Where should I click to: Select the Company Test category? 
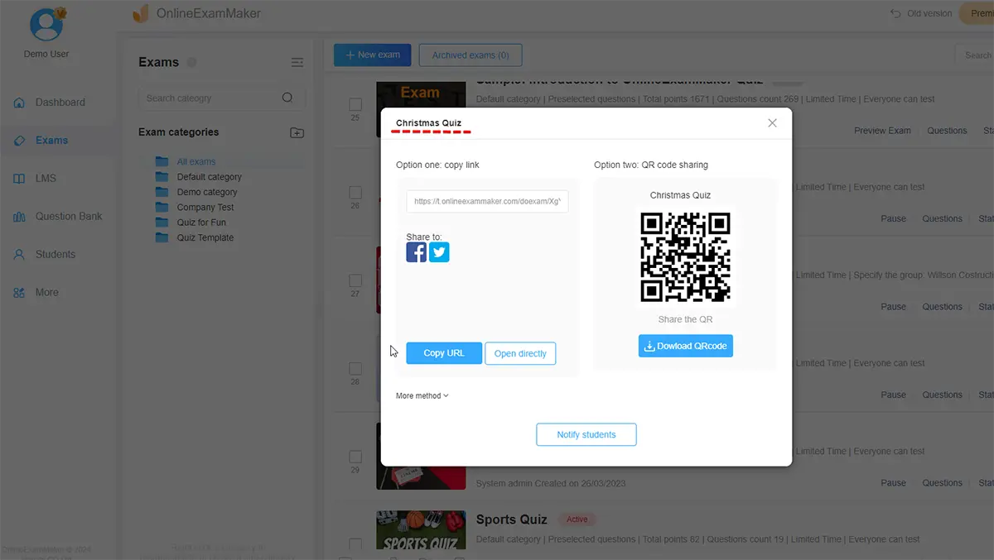coord(205,208)
